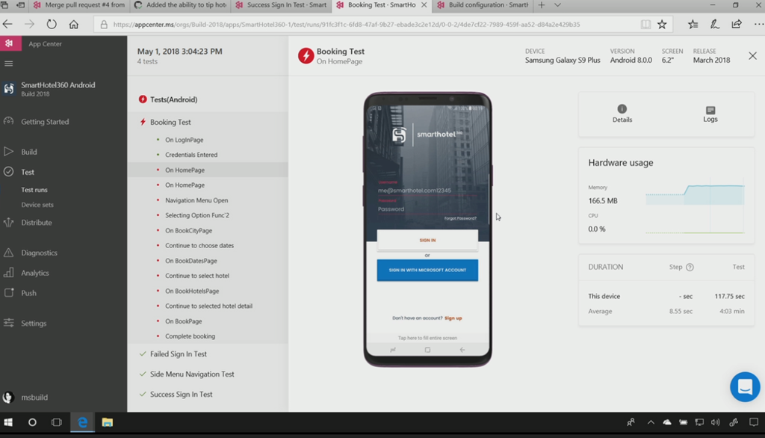Add page to favorites star icon
Viewport: 765px width, 438px height.
(x=662, y=25)
